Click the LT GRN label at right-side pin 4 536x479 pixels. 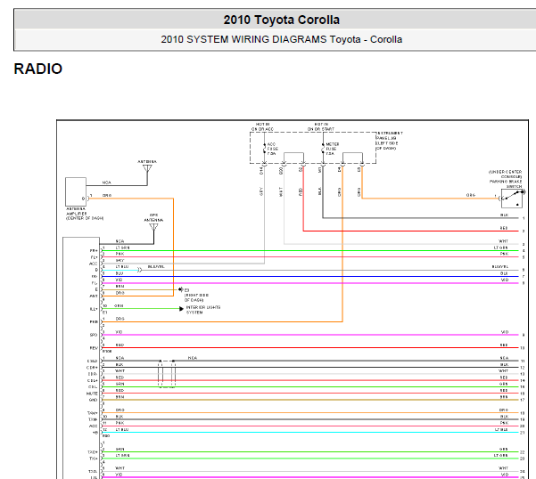coord(501,248)
